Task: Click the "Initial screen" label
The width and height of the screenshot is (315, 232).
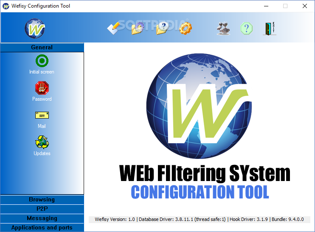Action: 42,72
